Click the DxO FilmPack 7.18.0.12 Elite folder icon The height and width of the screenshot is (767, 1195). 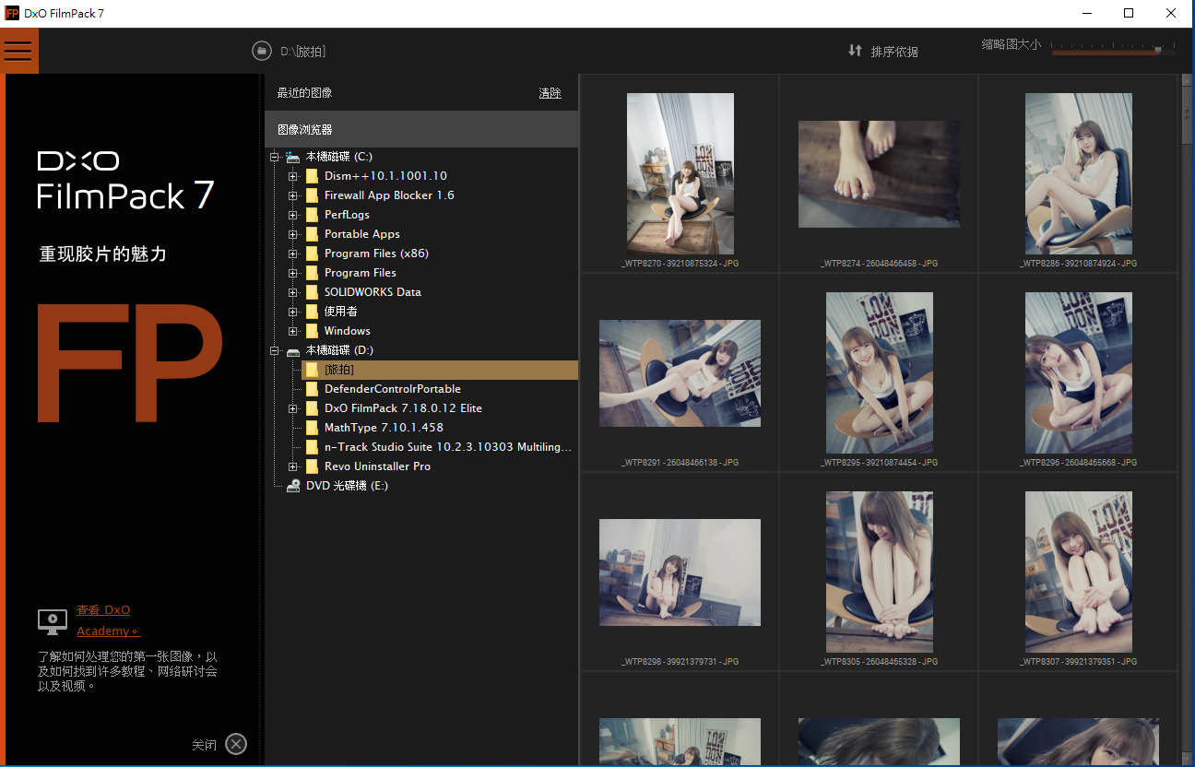312,408
